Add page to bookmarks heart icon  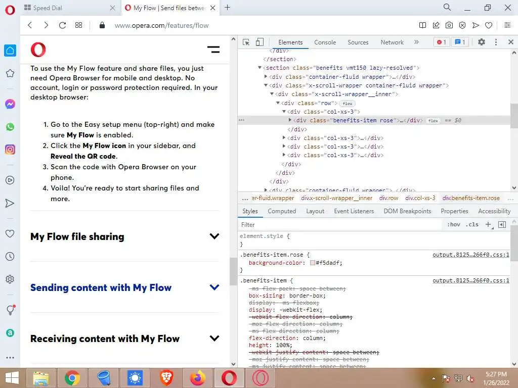489,25
